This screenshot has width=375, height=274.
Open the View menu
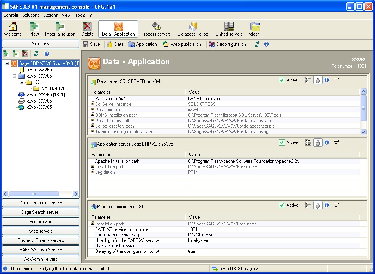(66, 15)
